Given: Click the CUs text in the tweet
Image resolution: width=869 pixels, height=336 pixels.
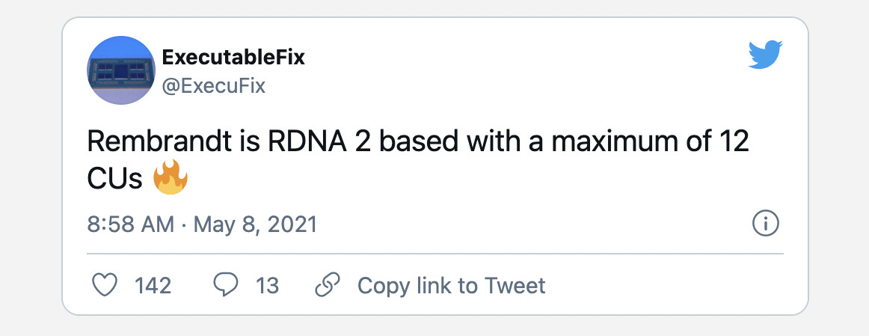Looking at the screenshot, I should (115, 179).
